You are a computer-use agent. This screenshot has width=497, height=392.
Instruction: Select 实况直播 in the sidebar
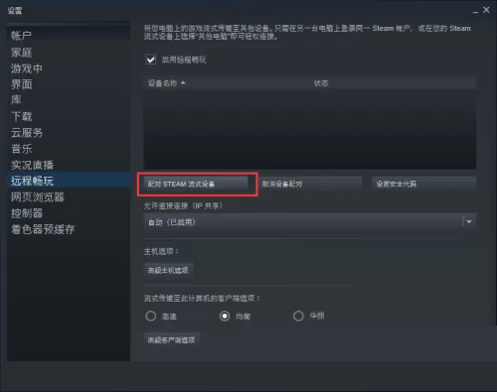pos(68,165)
